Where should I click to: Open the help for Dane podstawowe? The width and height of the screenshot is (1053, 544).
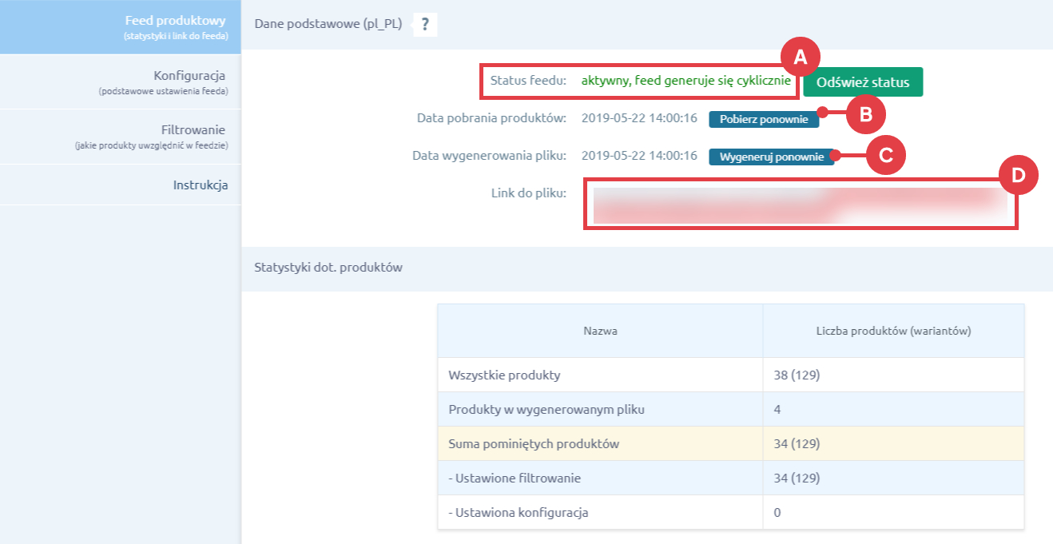click(x=425, y=24)
